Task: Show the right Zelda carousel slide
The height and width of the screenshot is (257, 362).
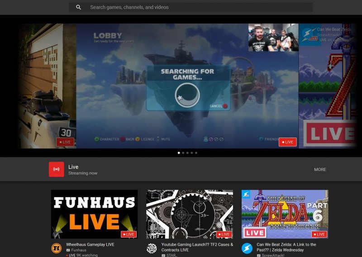Action: coord(328,86)
